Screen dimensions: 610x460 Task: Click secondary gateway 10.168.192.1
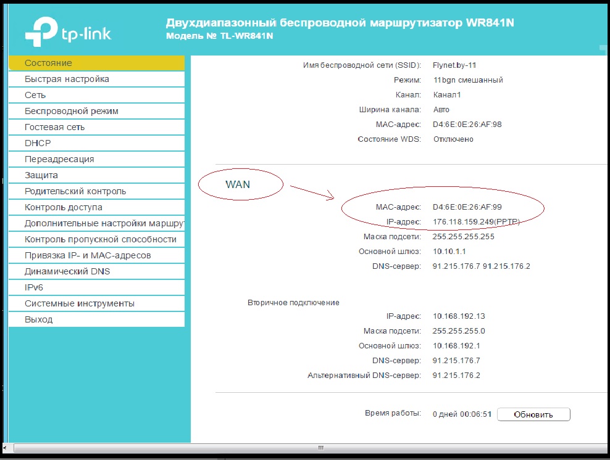[456, 346]
